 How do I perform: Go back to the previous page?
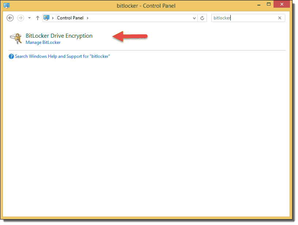[x=10, y=18]
